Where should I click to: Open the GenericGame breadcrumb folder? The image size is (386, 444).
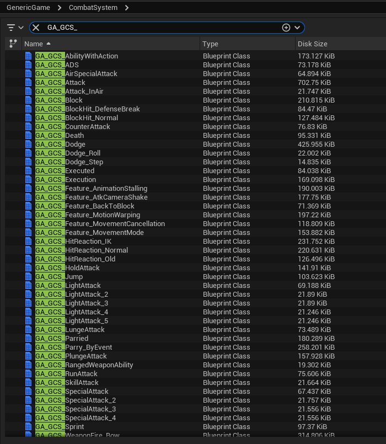[28, 8]
